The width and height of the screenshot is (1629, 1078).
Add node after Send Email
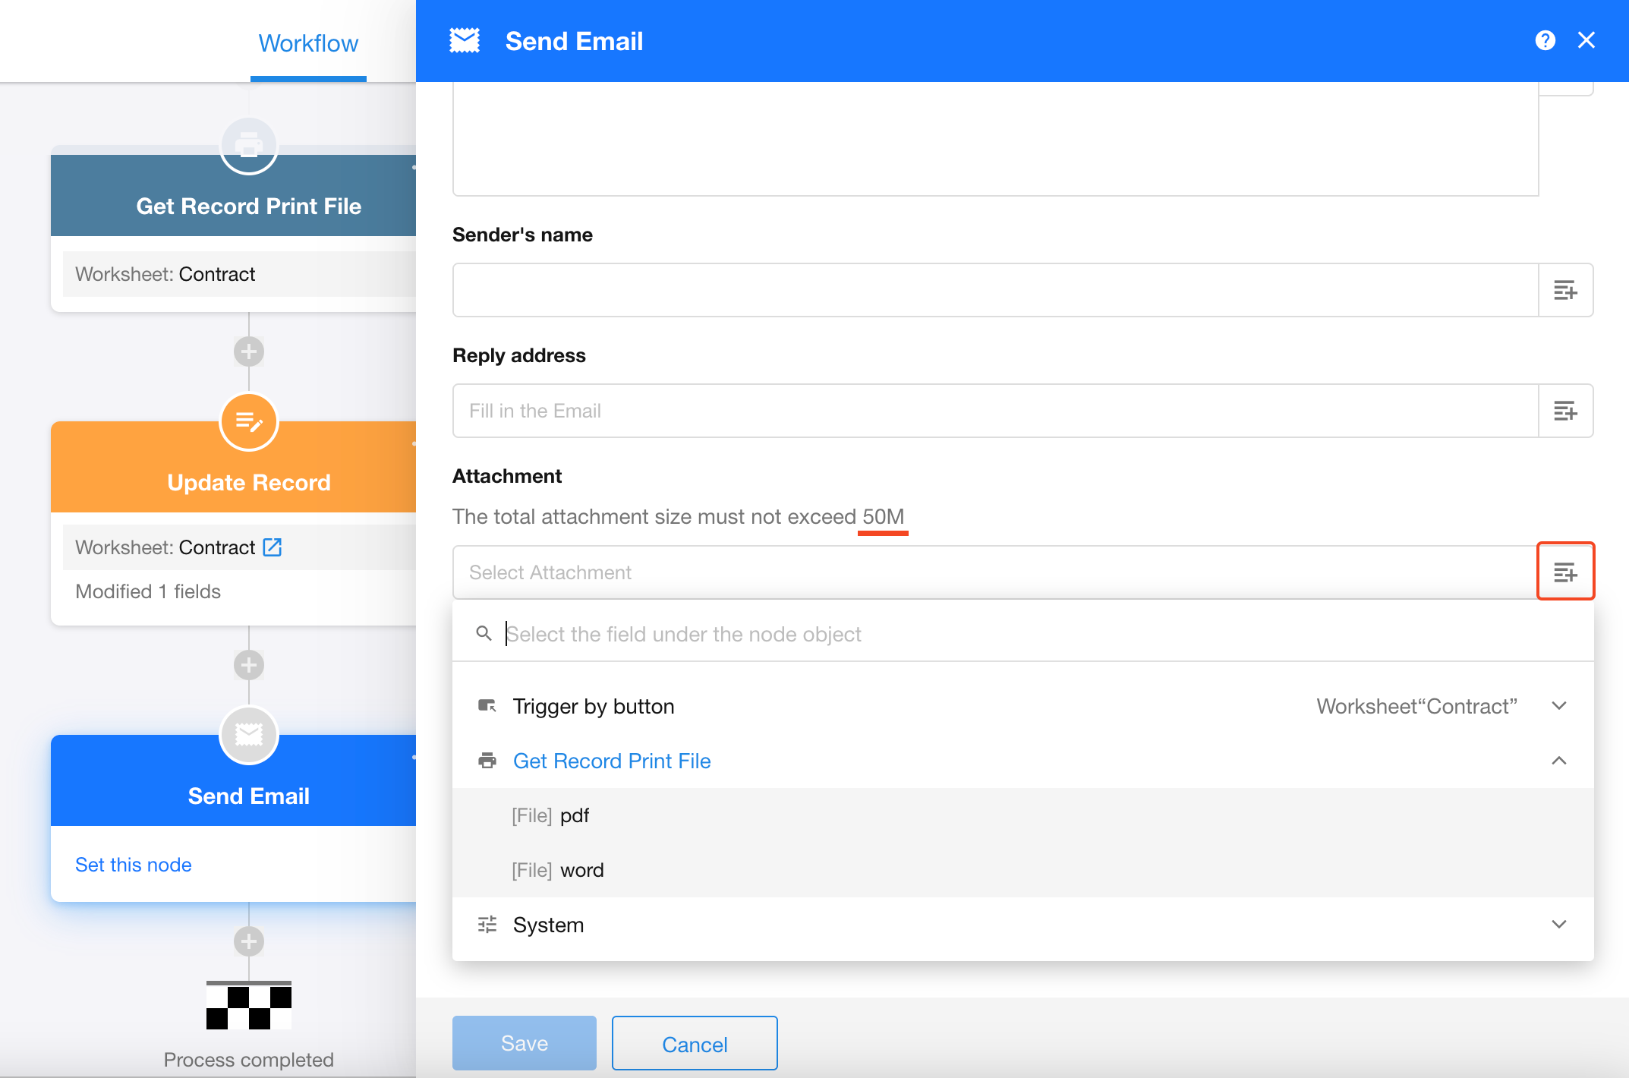tap(249, 941)
